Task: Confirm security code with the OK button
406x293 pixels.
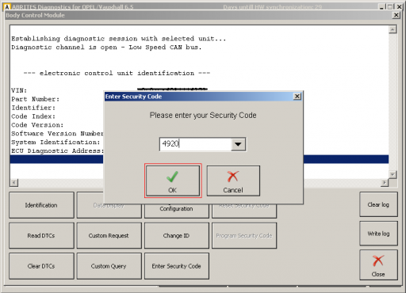Action: 173,181
